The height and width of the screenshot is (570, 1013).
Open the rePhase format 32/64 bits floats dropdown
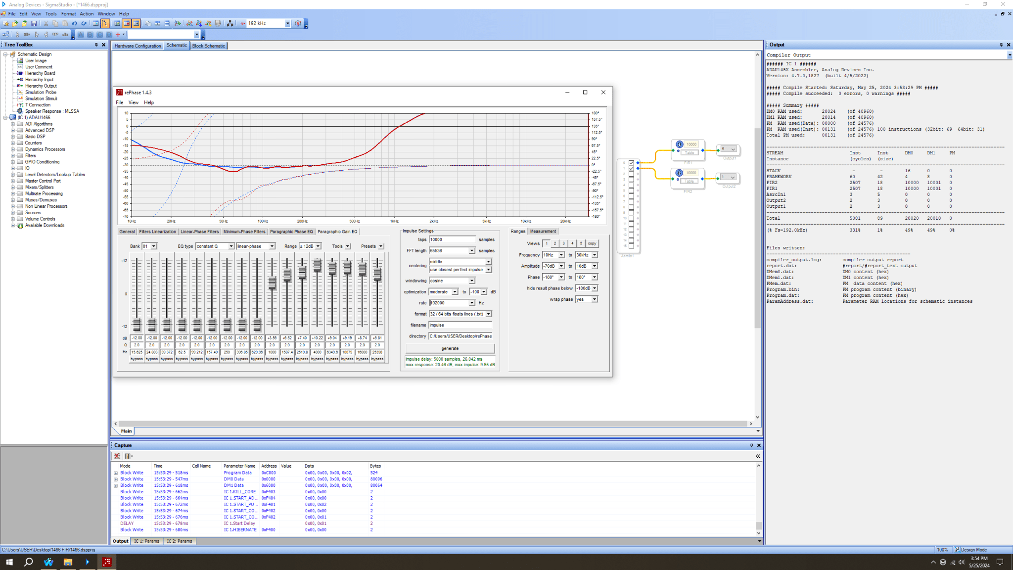(x=488, y=314)
